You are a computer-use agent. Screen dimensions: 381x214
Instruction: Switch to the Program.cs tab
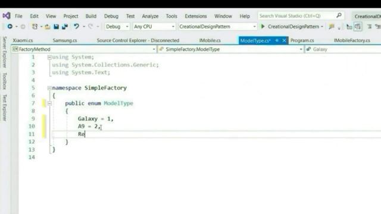(302, 40)
